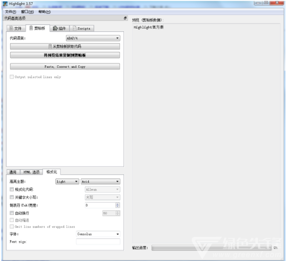Click the line wrap length stepper showing 60

coord(111,213)
